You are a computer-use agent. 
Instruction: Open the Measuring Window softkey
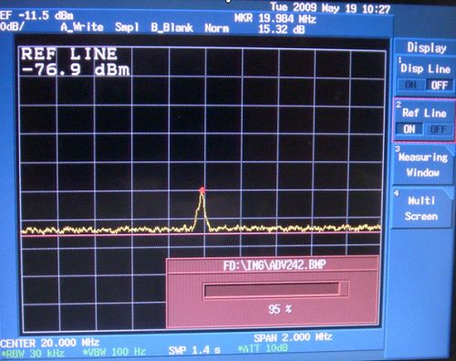point(423,165)
